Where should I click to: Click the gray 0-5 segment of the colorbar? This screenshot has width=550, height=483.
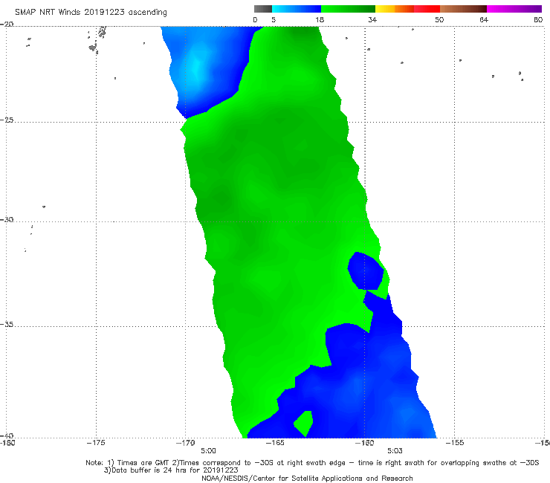(x=262, y=9)
